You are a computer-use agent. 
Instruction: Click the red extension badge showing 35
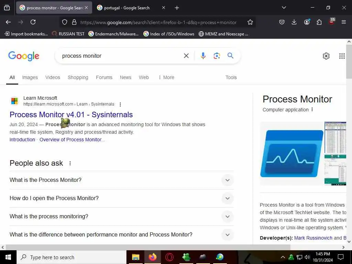pyautogui.click(x=332, y=21)
